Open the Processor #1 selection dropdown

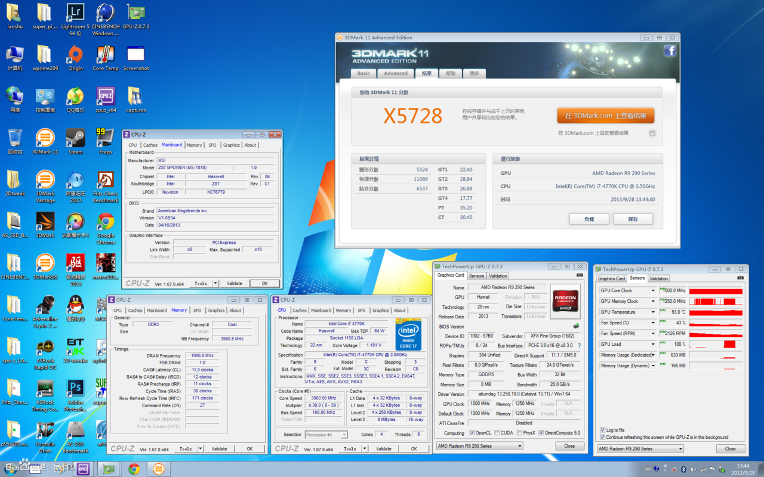click(x=326, y=435)
